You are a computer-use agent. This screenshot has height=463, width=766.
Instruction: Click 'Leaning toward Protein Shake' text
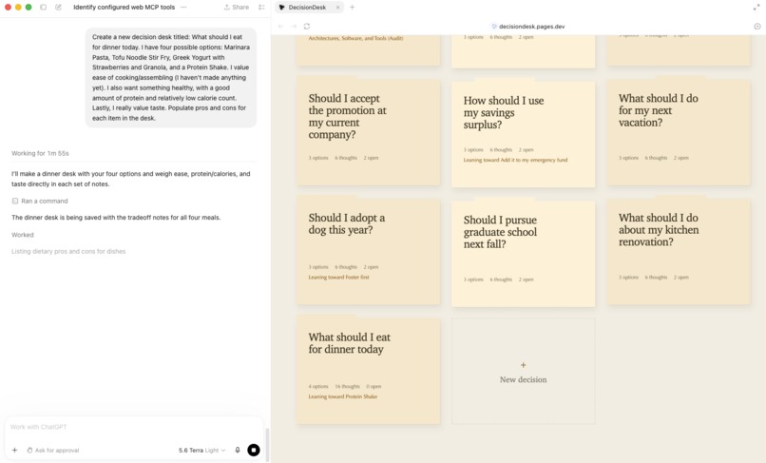pos(342,396)
